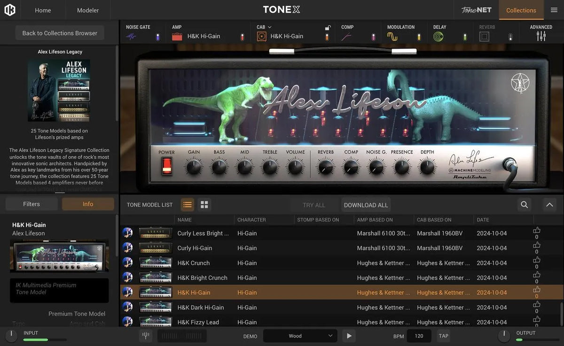Viewport: 564px width, 346px height.
Task: Select the Modulation effect icon
Action: tap(393, 35)
